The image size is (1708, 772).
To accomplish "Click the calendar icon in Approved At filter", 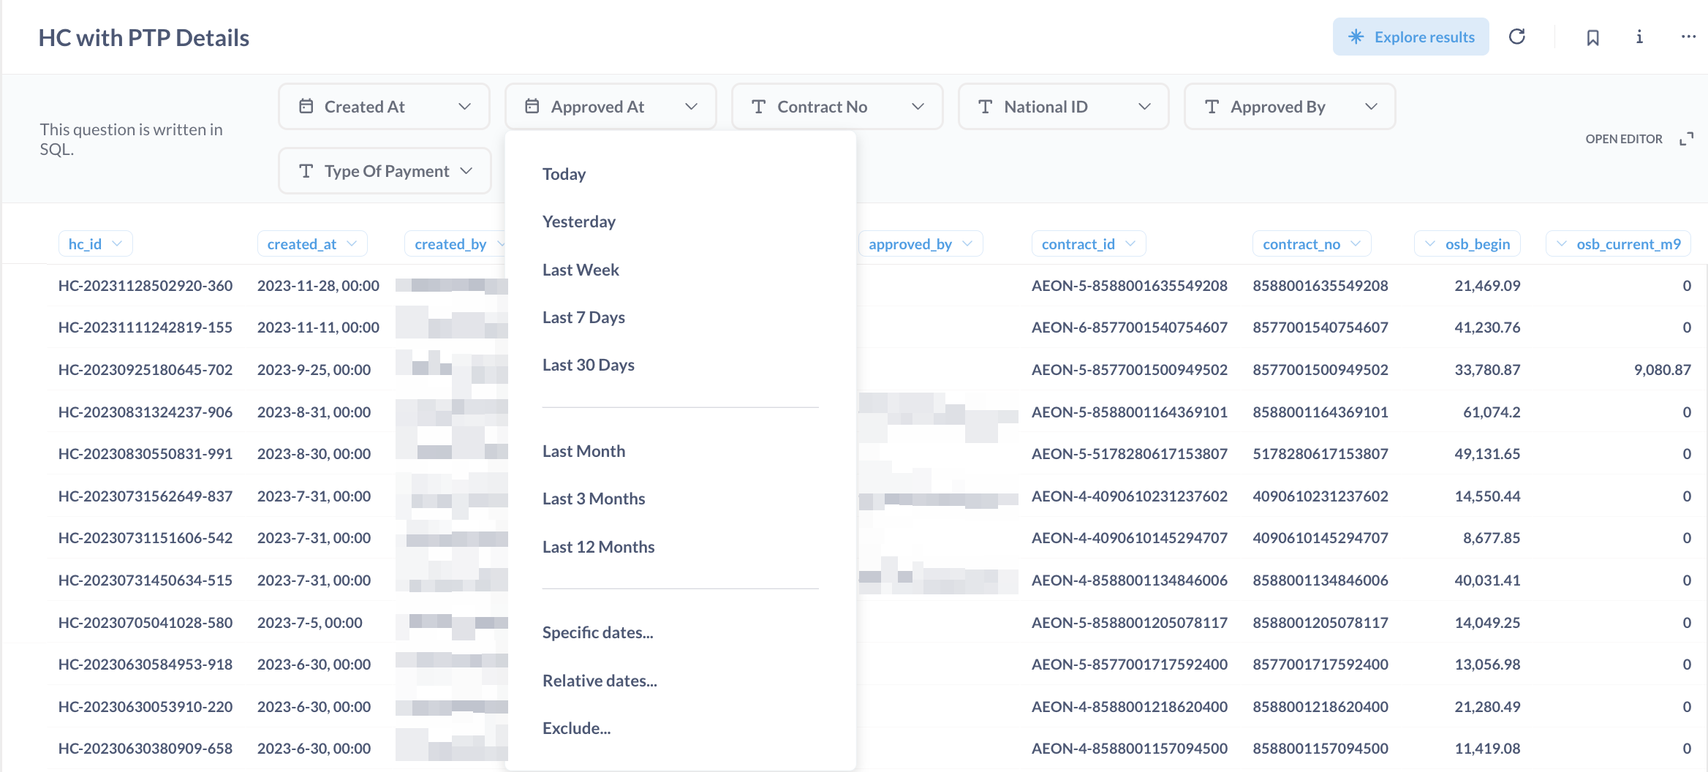I will point(532,107).
